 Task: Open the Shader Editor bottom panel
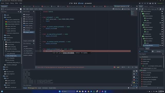click(x=52, y=88)
